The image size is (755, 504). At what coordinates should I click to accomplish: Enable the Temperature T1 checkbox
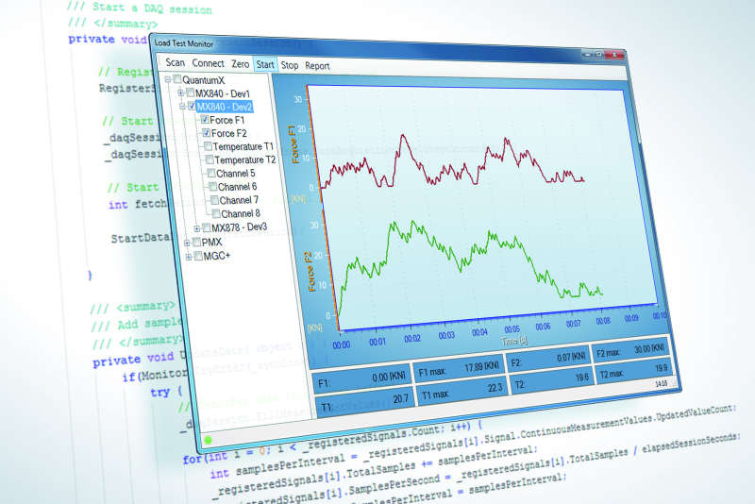pyautogui.click(x=208, y=147)
